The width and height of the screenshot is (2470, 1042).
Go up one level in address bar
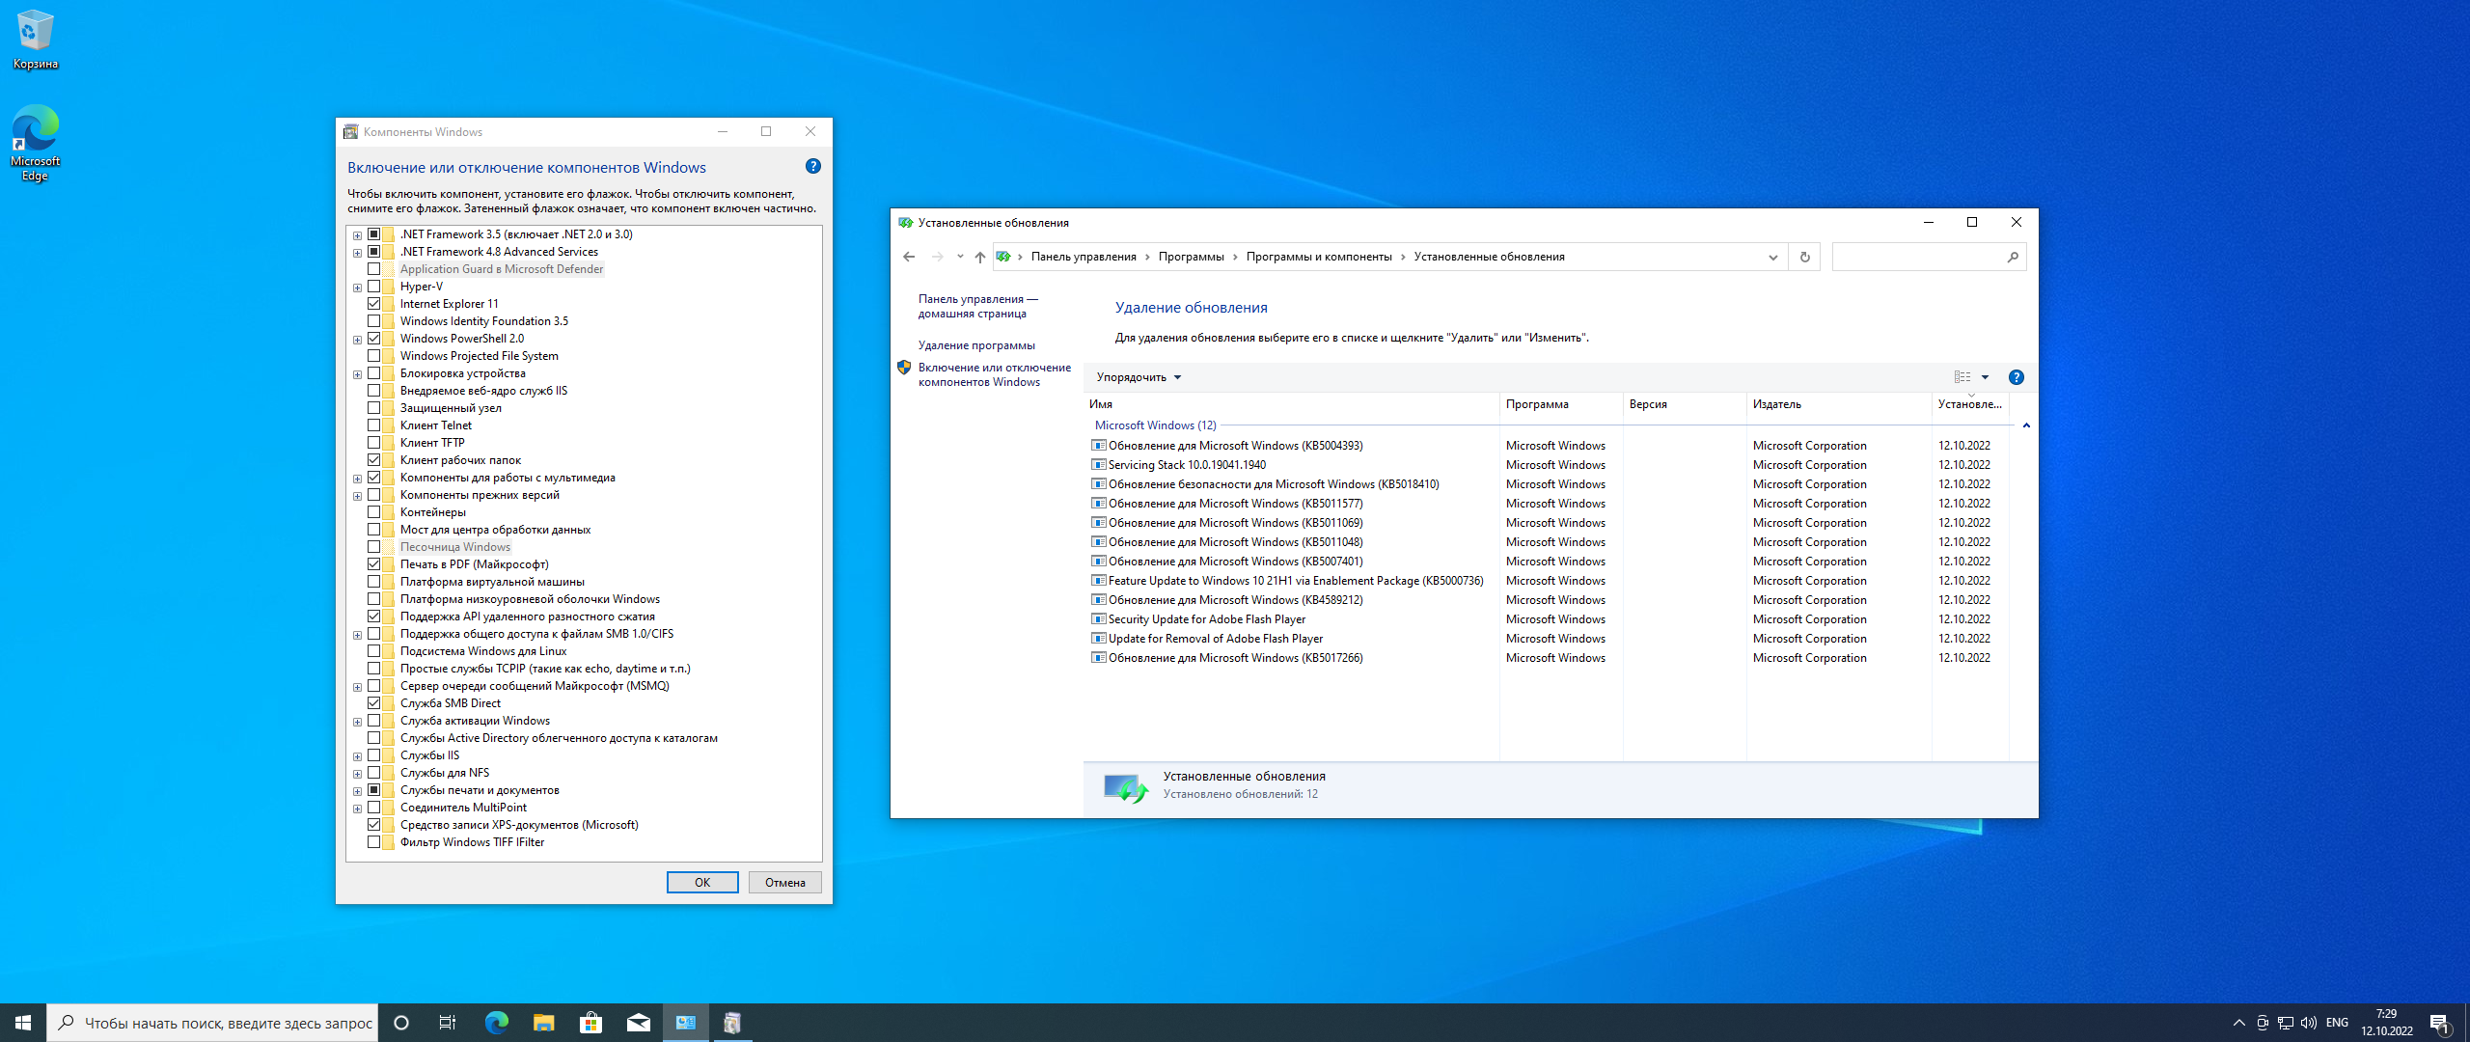979,257
